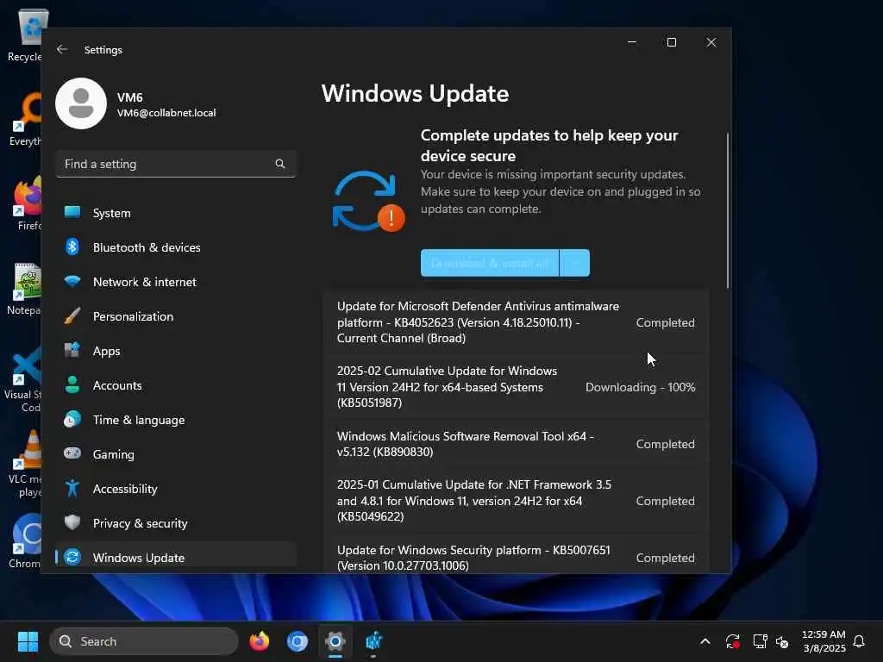Click Downloading - 100% status text
883x662 pixels.
[641, 387]
